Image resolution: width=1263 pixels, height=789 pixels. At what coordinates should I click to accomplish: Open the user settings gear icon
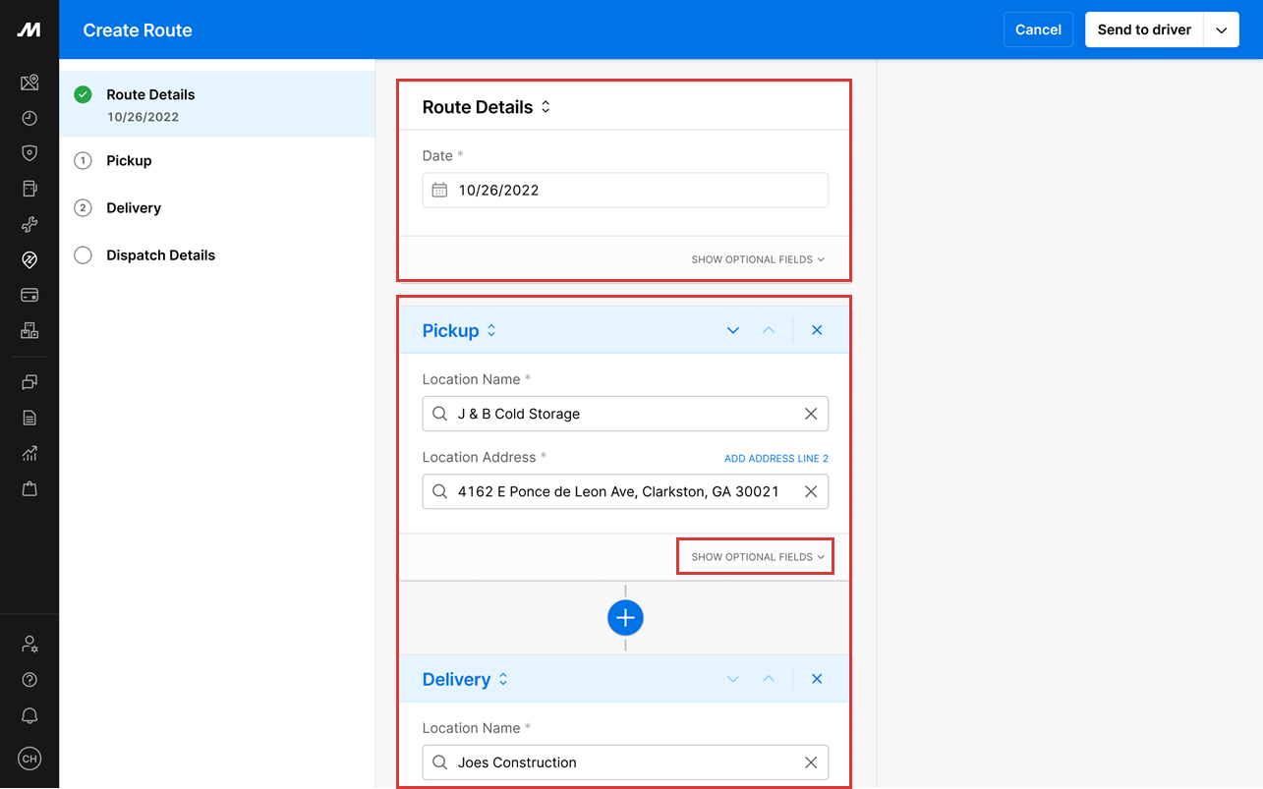click(29, 645)
